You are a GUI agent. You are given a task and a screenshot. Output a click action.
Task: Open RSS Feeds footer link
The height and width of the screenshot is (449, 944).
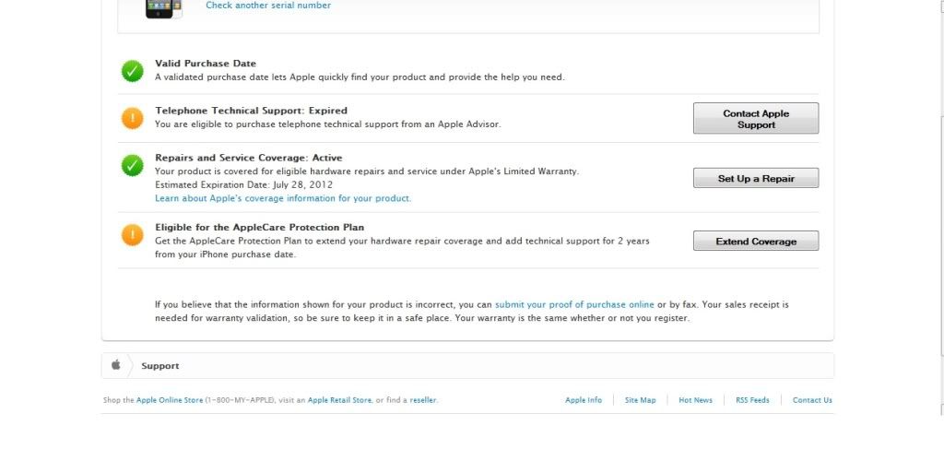coord(752,400)
